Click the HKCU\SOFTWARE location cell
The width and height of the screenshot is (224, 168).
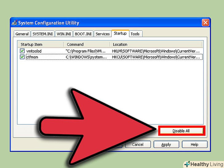tap(156, 57)
